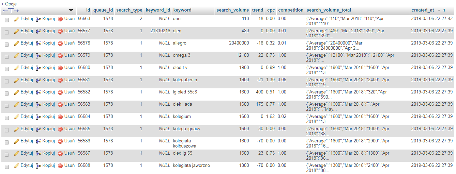The height and width of the screenshot is (174, 456).
Task: Open the column options dropdown arrow in header
Action: [71, 10]
